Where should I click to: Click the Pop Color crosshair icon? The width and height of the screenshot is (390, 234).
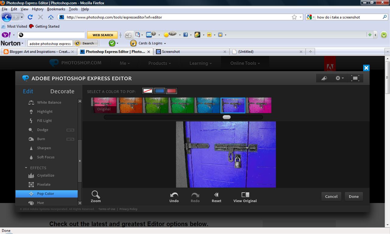click(31, 194)
